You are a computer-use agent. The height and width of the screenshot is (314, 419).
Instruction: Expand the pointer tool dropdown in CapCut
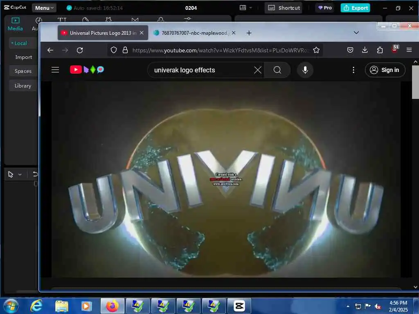20,175
